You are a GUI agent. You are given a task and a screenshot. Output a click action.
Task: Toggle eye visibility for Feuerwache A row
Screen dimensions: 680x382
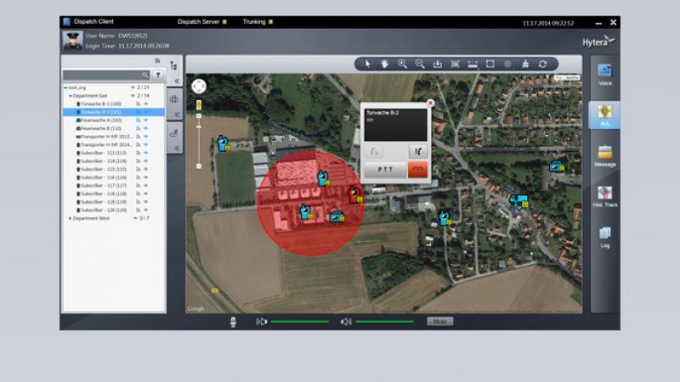145,121
